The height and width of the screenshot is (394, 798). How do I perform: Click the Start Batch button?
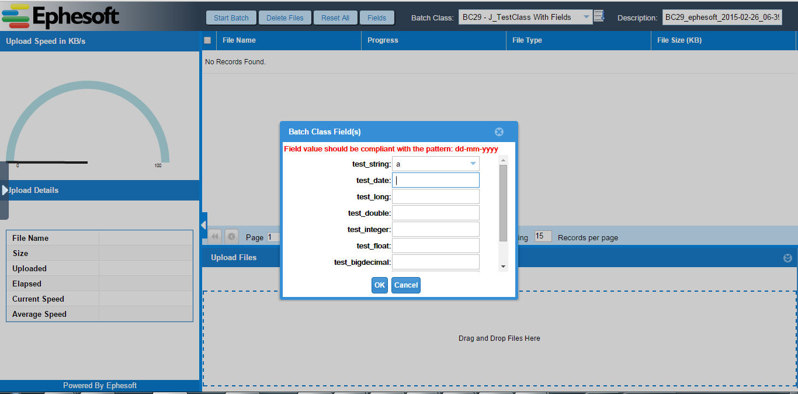(231, 18)
